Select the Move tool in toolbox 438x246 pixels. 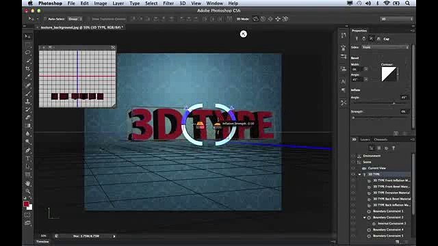27,36
